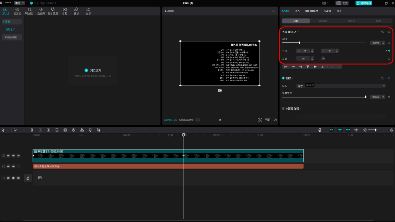Click the rotation degree stepper arrows
Screen dimensions: 395x222
point(313,59)
